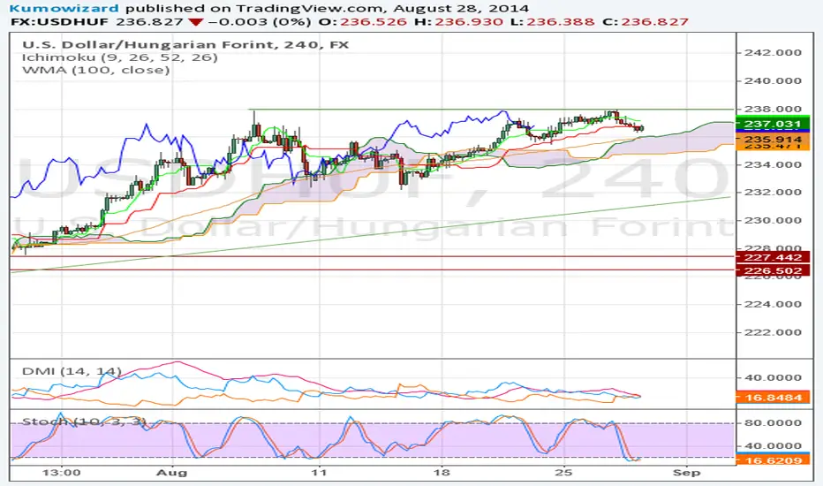The height and width of the screenshot is (486, 823).
Task: Select the U.S. Dollar/Hungarian Forint, 240, FX title
Action: (185, 45)
